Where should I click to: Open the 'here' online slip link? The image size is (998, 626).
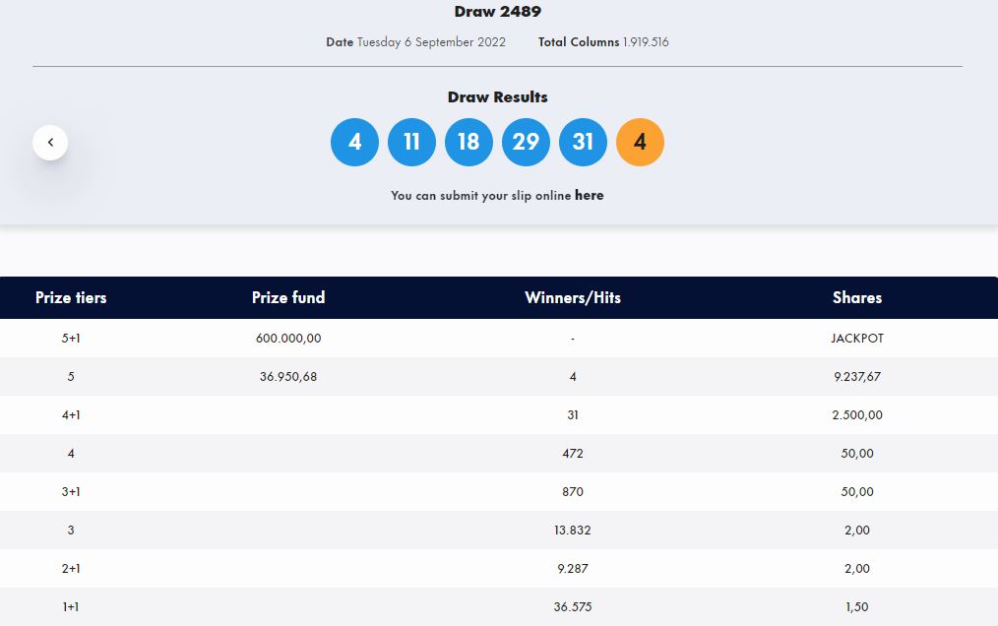(x=590, y=195)
